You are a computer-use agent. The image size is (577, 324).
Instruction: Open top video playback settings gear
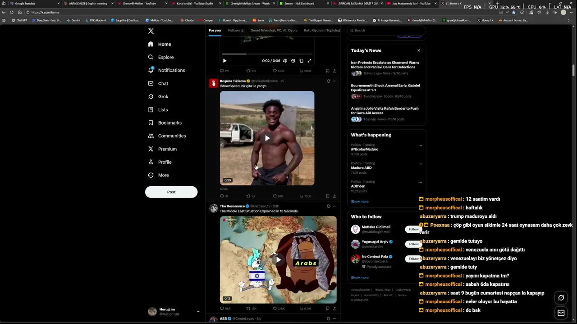tap(293, 61)
